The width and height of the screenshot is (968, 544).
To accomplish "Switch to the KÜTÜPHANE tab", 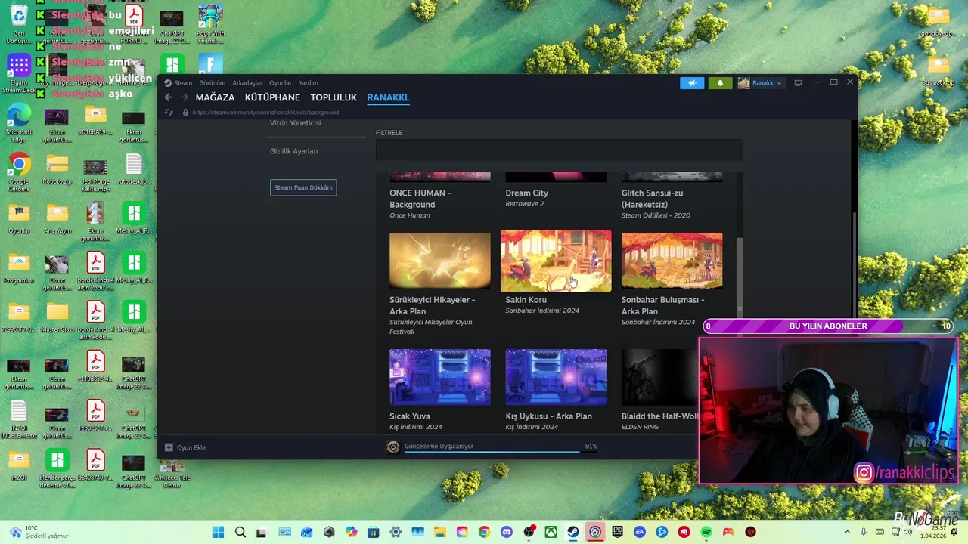I will 272,97.
